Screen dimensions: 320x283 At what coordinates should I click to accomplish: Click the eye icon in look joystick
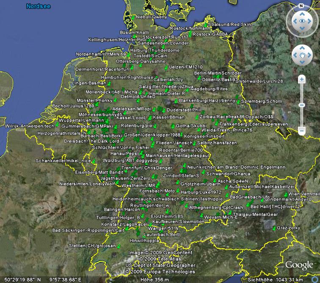coord(302,21)
